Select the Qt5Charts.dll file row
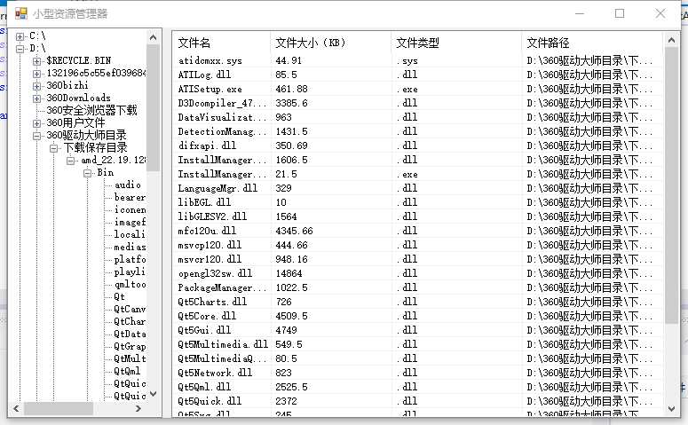Screen dimensions: 688x425 coord(417,302)
